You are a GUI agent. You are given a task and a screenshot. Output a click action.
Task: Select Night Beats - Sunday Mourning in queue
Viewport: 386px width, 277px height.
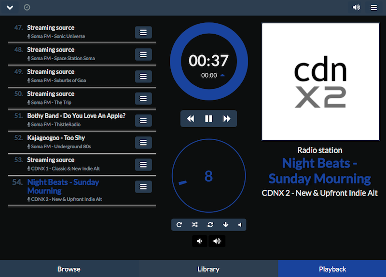pyautogui.click(x=63, y=186)
